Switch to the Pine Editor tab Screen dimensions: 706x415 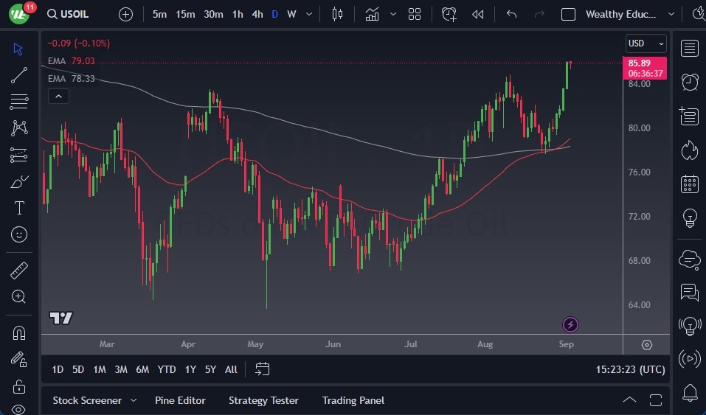click(180, 400)
